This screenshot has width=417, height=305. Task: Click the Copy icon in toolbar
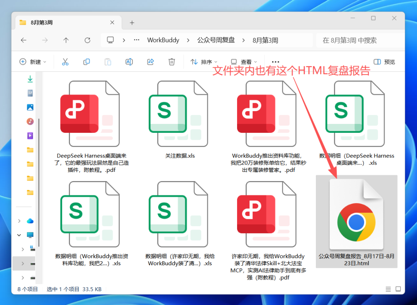click(86, 62)
